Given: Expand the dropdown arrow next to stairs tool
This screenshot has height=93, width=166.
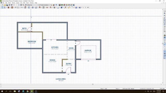Looking at the screenshot, I should [38, 7].
